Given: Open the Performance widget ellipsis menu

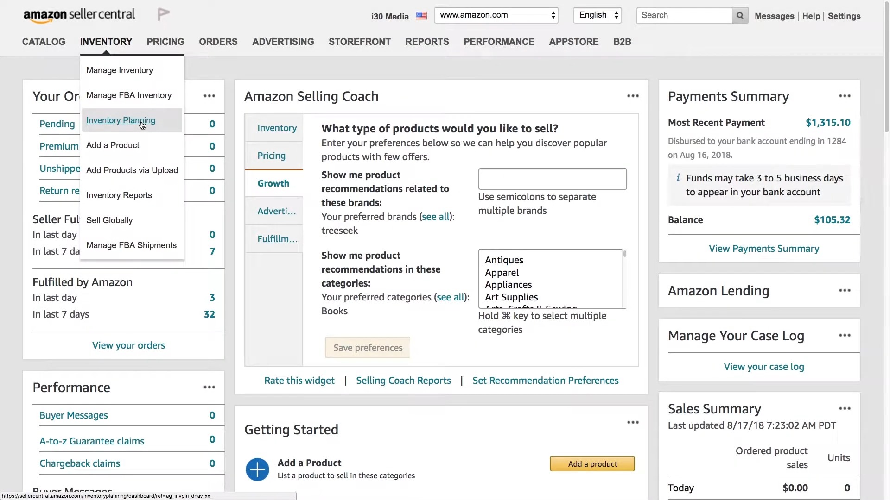Looking at the screenshot, I should [x=210, y=387].
